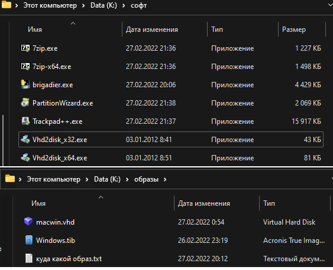333x270 pixels.
Task: Expand the chevron after Data (K:) in top path
Action: 124,5
